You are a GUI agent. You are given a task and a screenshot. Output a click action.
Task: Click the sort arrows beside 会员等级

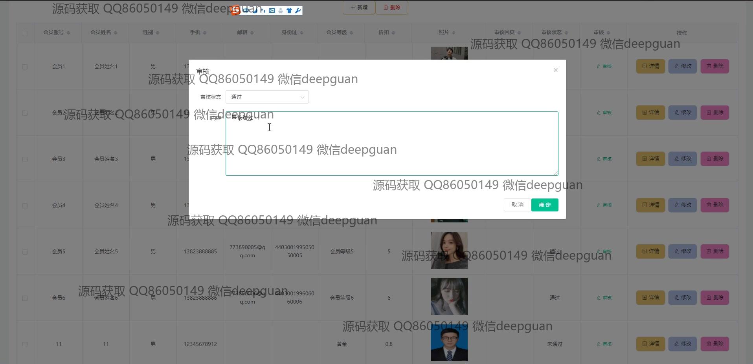pyautogui.click(x=351, y=33)
